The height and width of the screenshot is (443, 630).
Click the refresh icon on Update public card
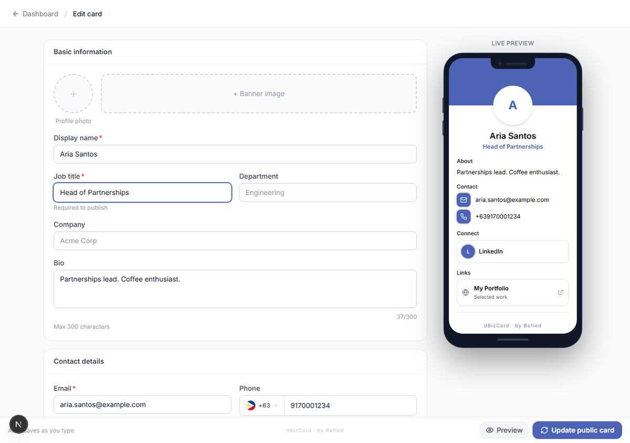(544, 430)
